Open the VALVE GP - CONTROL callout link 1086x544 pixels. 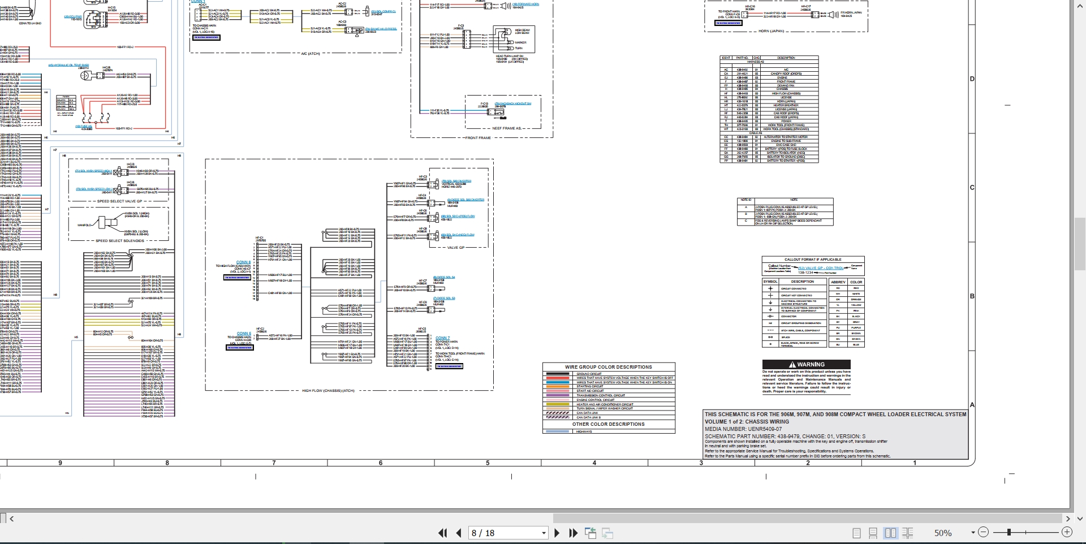(x=821, y=268)
